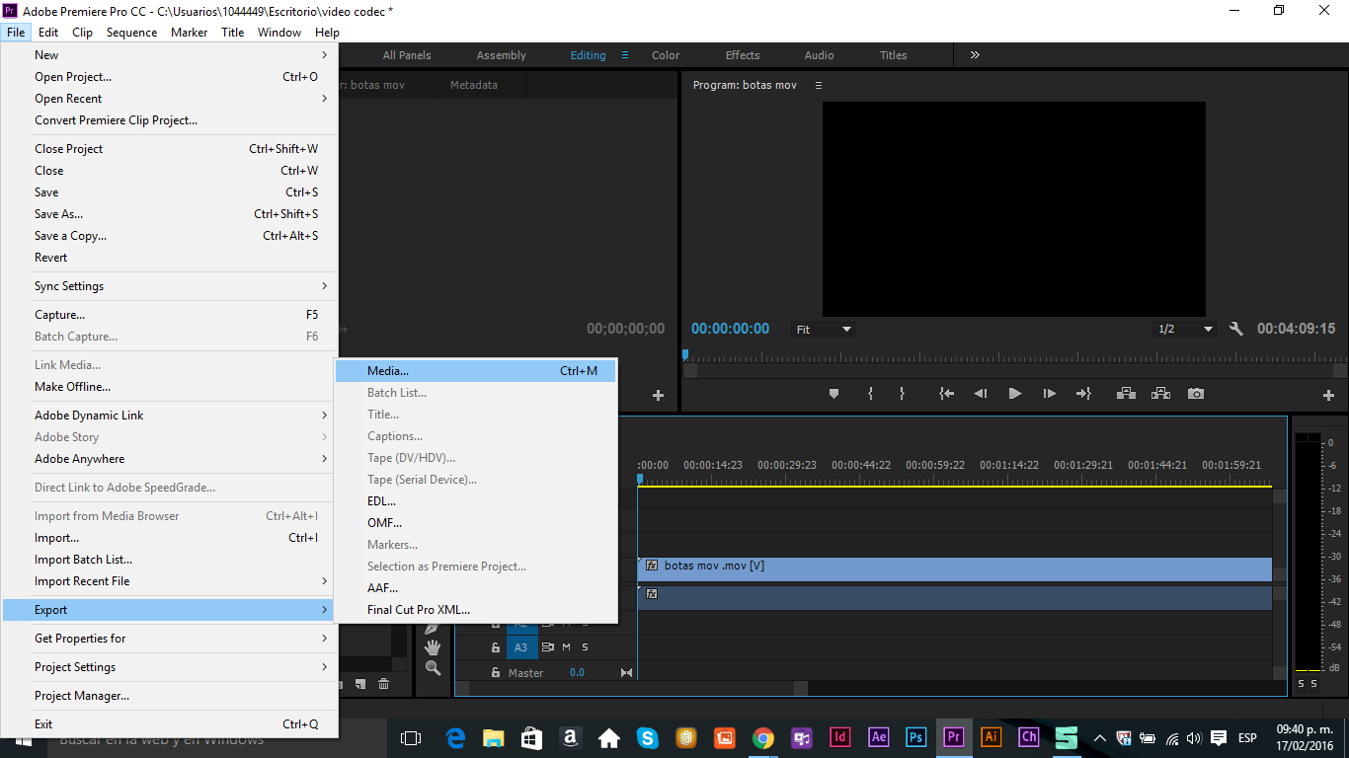This screenshot has height=758, width=1349.
Task: Click the Mark In bracket icon
Action: [870, 393]
